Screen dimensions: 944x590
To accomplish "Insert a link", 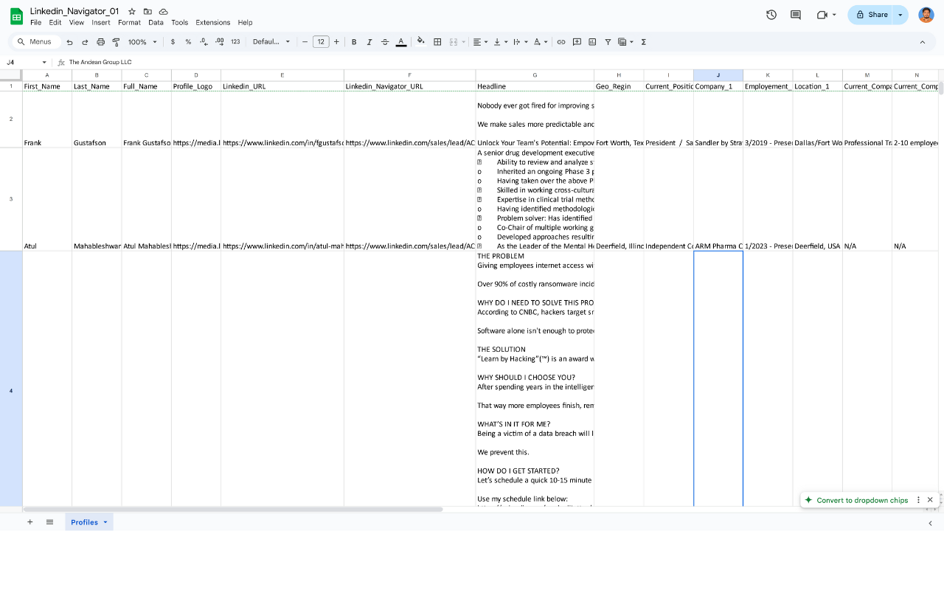I will click(561, 42).
